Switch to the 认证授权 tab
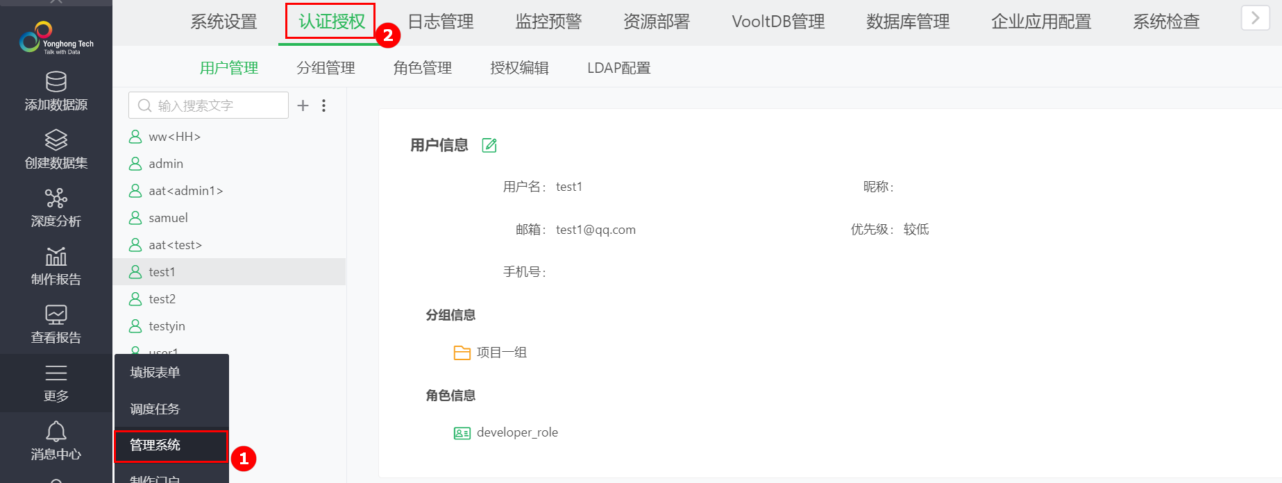This screenshot has width=1282, height=483. pos(332,22)
